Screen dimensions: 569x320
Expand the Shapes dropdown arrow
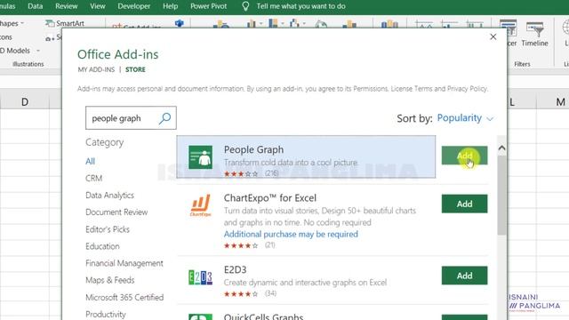(22, 23)
